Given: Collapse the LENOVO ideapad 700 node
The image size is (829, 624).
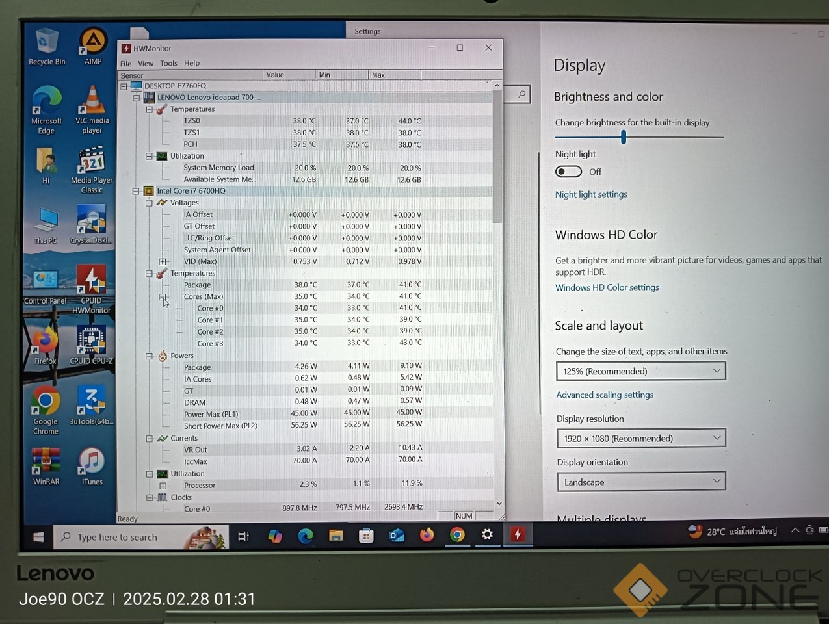Looking at the screenshot, I should click(137, 97).
